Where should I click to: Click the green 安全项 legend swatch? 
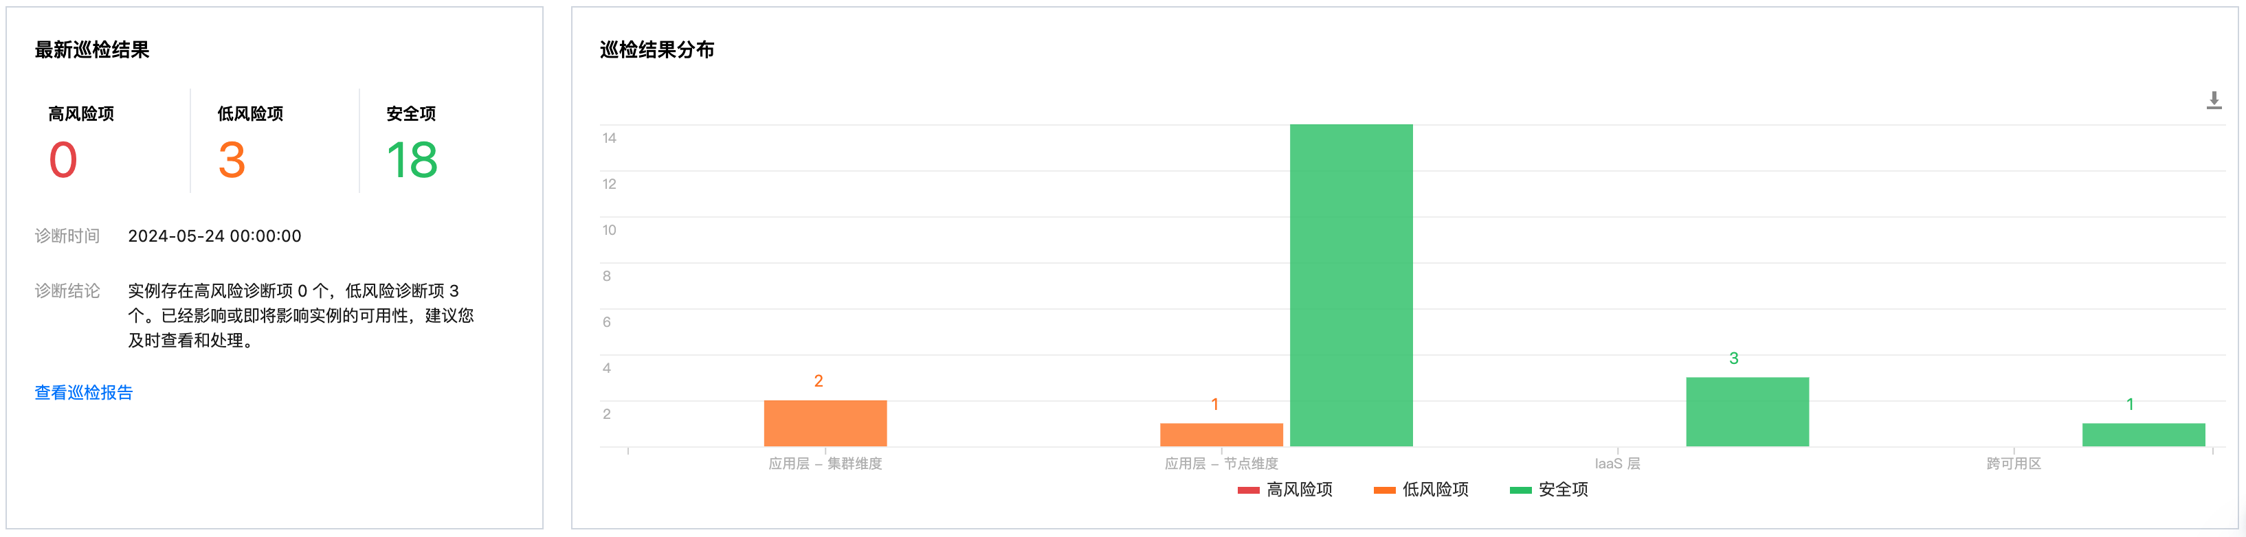pos(1520,490)
